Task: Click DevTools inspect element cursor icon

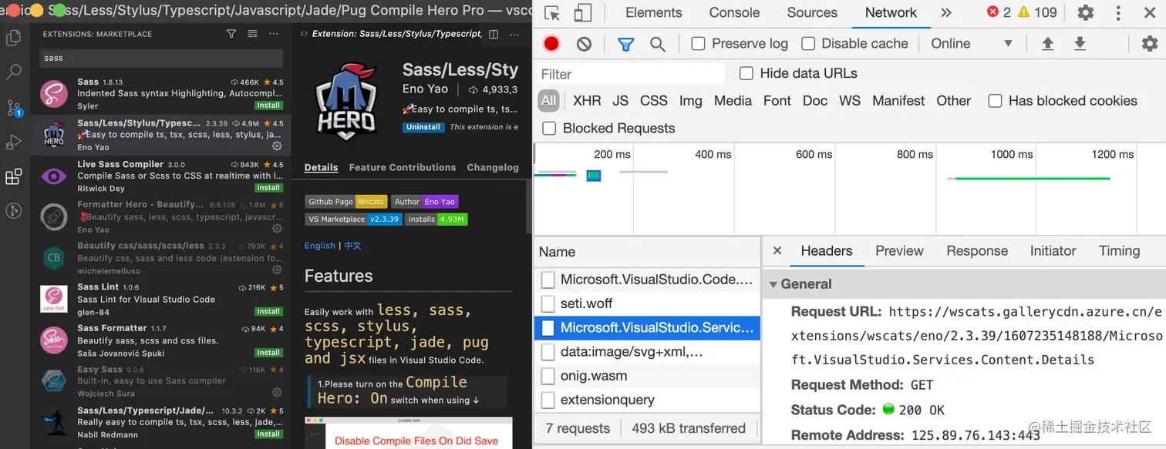Action: tap(551, 13)
